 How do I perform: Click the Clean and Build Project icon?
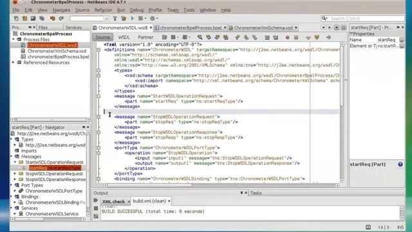coord(124,19)
